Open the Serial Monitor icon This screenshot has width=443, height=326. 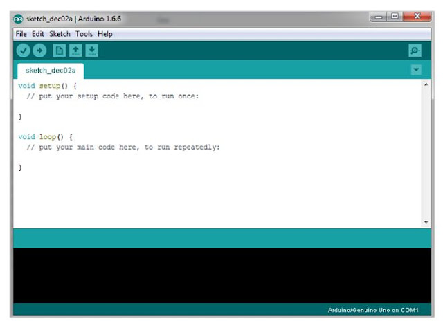[415, 51]
